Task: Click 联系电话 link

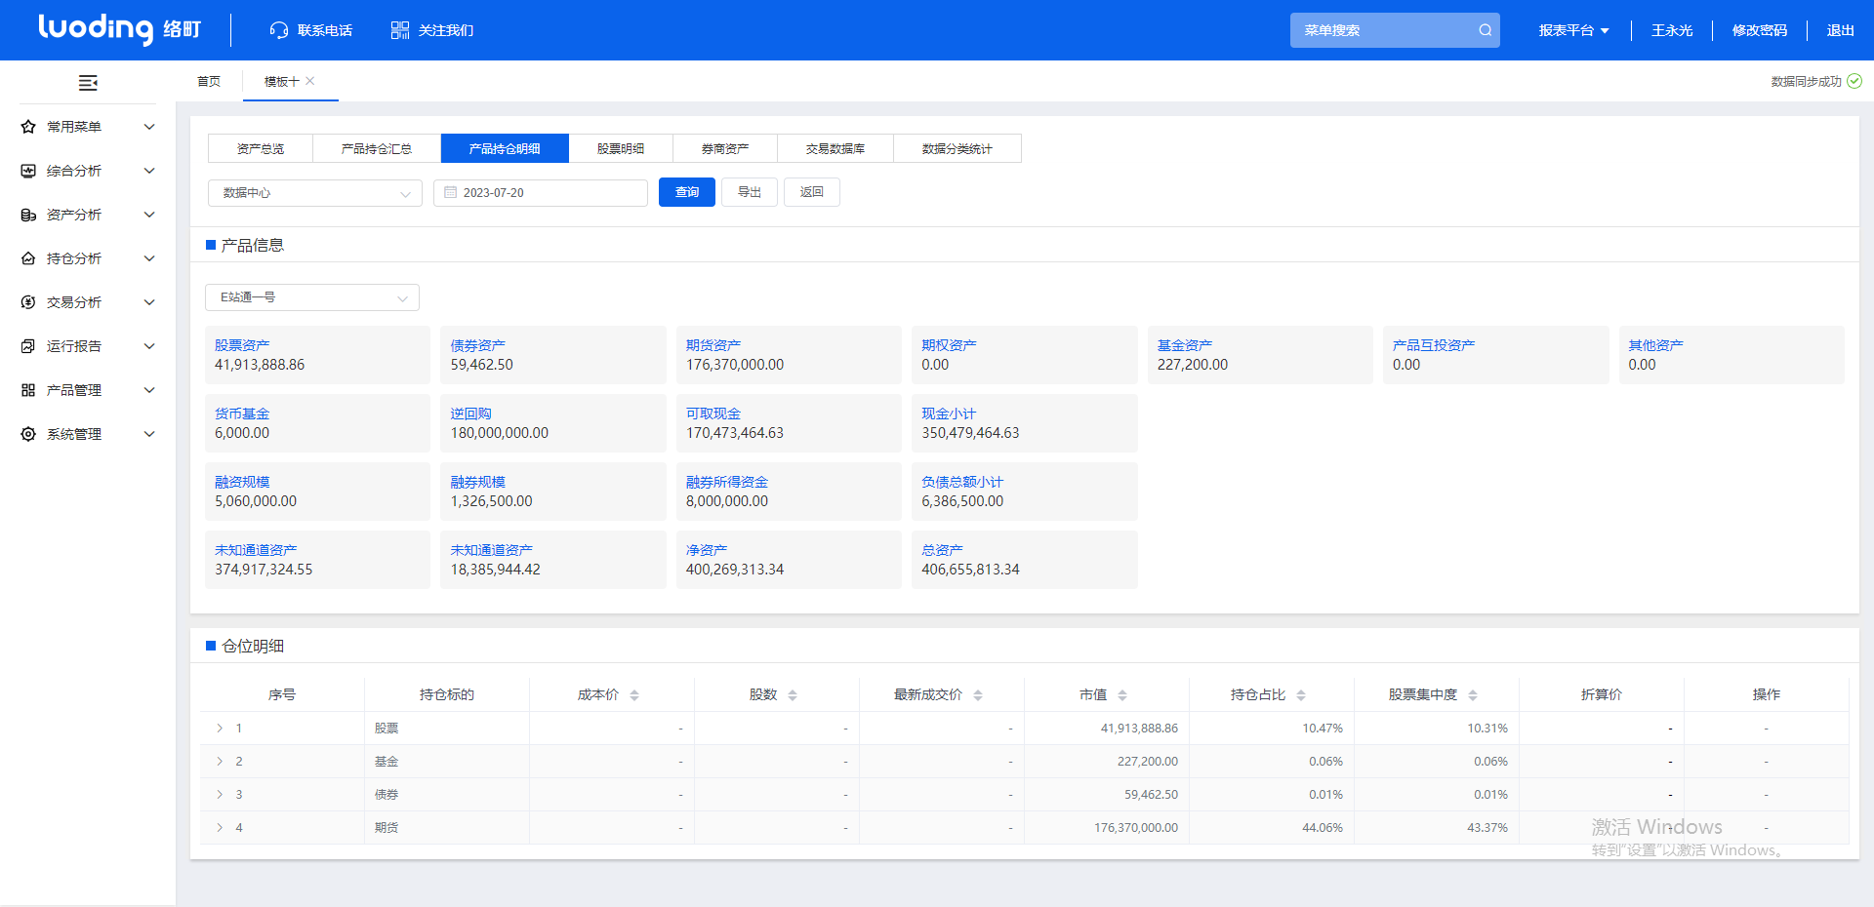Action: pyautogui.click(x=325, y=30)
